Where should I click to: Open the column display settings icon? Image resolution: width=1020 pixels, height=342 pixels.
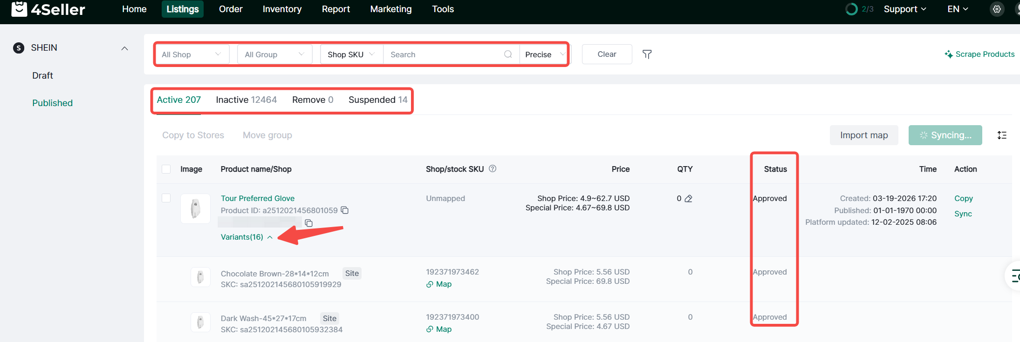tap(1002, 135)
